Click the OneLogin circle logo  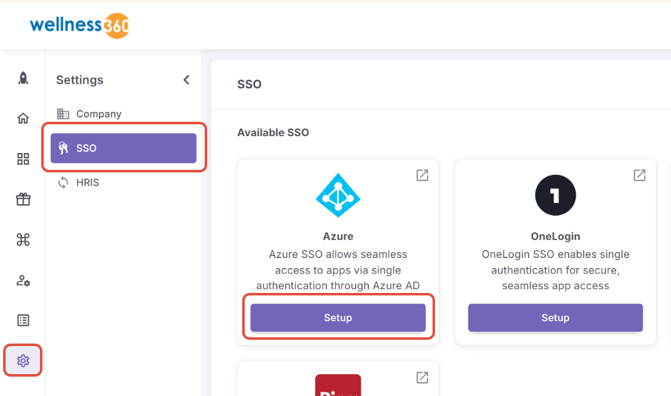click(556, 196)
